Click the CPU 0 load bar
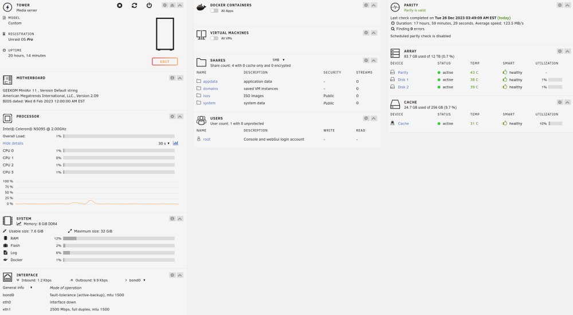 coord(119,150)
